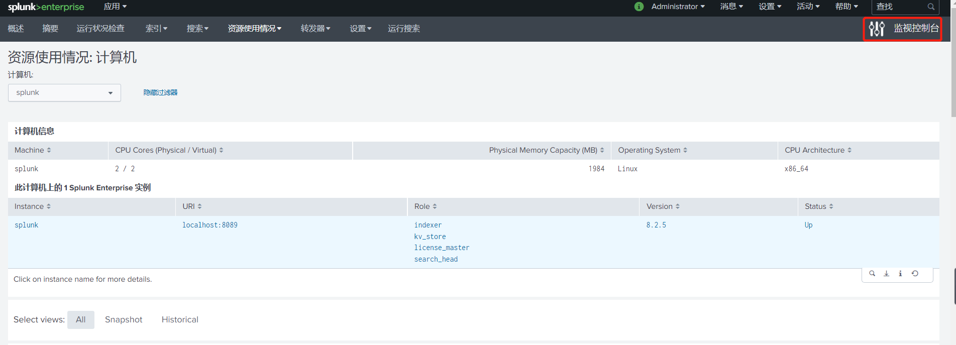The image size is (956, 345).
Task: Click the search magnifier in 查找 box
Action: point(931,7)
